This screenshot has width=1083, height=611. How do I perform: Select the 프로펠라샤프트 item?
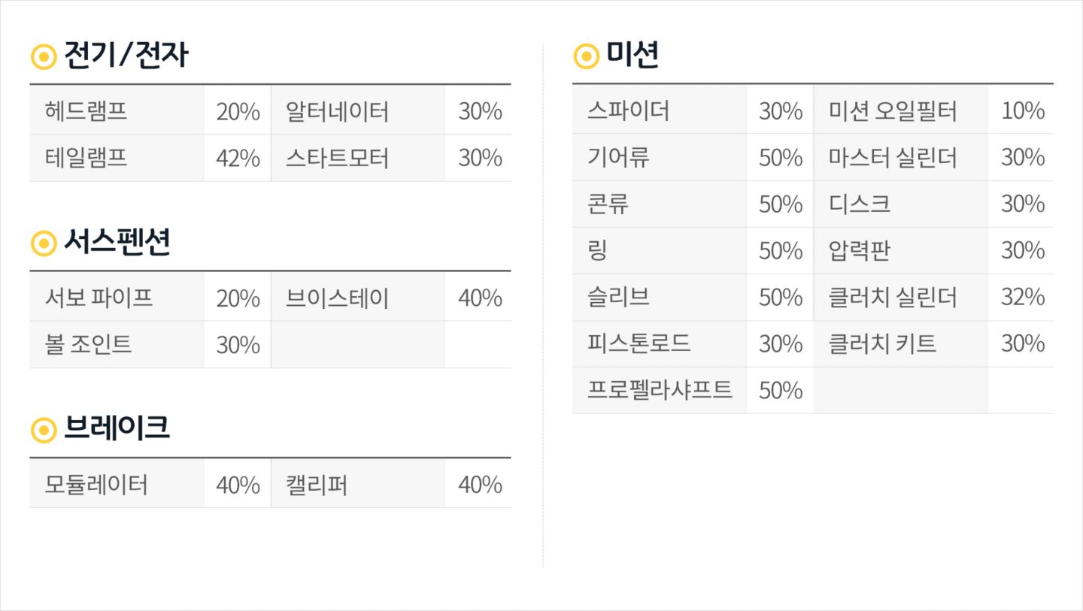tap(660, 390)
